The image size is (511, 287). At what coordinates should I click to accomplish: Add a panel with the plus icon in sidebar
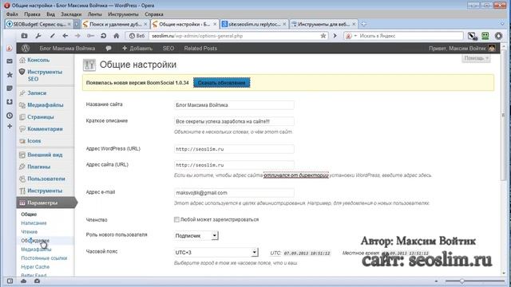coord(10,126)
